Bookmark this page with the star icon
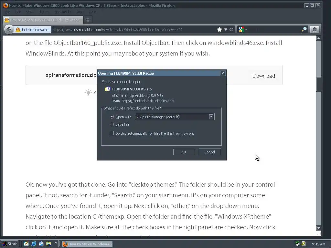The width and height of the screenshot is (331, 248). click(219, 29)
